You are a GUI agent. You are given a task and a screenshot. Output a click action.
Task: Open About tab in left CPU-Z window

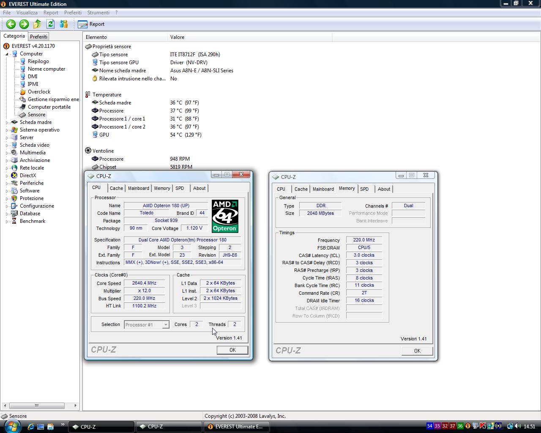199,189
